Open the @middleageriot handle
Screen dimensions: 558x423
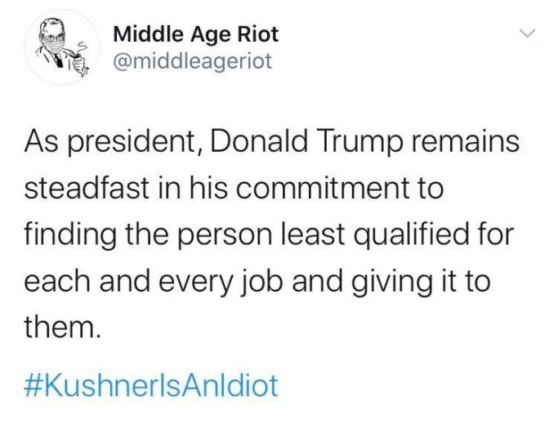tap(193, 60)
